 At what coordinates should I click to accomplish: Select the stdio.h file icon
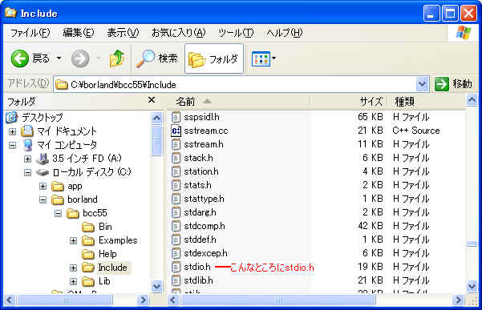click(176, 267)
